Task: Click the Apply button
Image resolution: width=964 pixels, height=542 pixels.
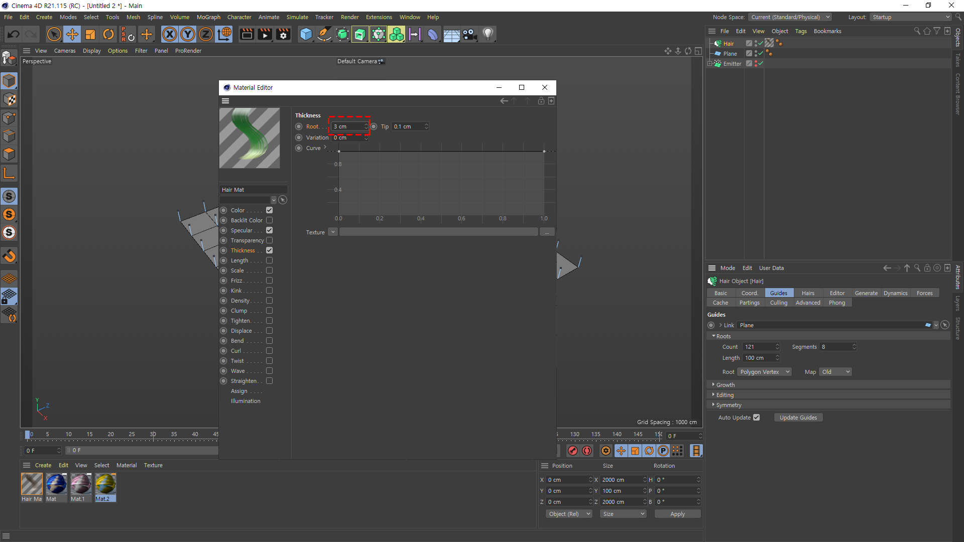Action: coord(677,514)
